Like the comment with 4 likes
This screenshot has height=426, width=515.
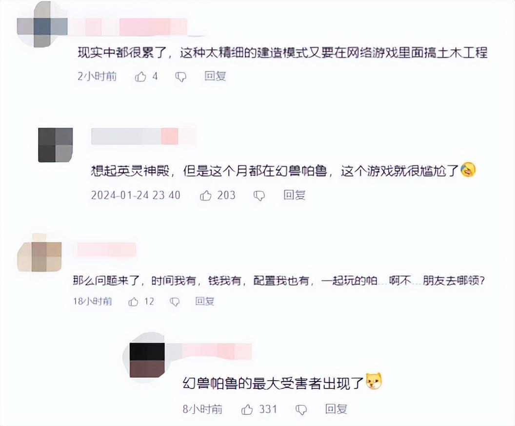click(140, 77)
